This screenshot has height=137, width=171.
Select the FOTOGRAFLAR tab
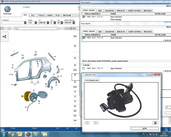[92, 80]
